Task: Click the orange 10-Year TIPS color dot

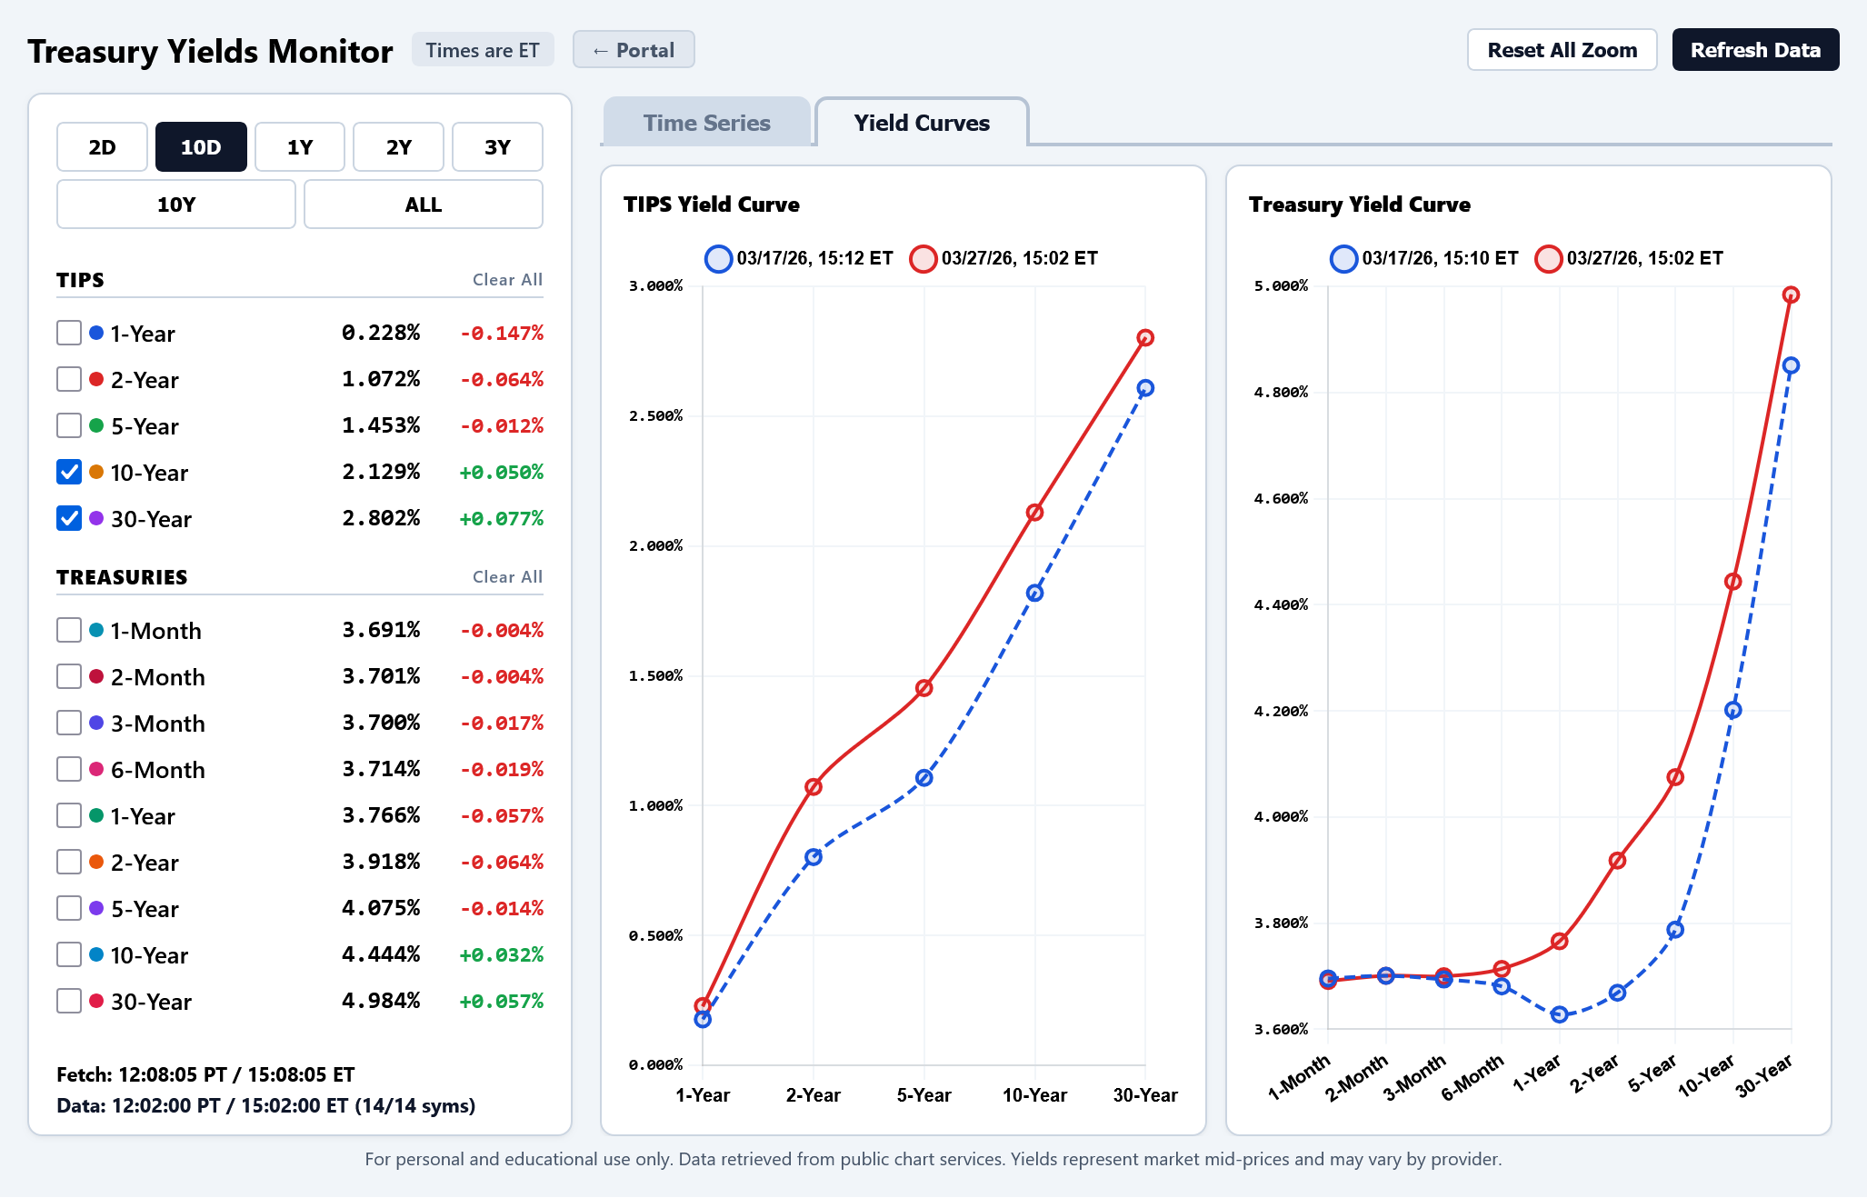Action: pyautogui.click(x=96, y=472)
